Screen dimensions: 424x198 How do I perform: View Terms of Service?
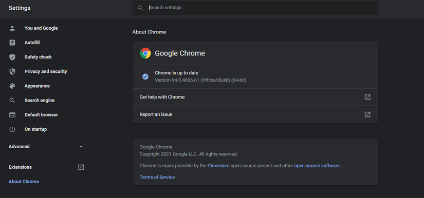(157, 177)
